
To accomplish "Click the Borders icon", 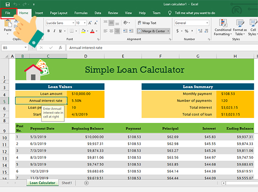I will point(72,31).
